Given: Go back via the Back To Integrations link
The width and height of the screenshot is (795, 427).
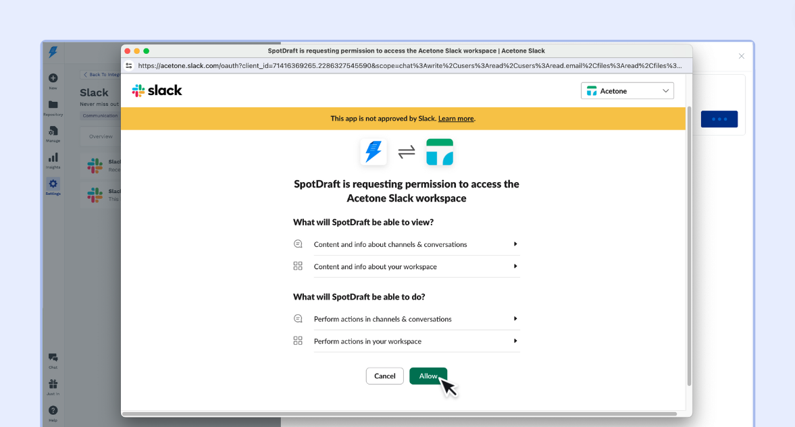Looking at the screenshot, I should 102,74.
